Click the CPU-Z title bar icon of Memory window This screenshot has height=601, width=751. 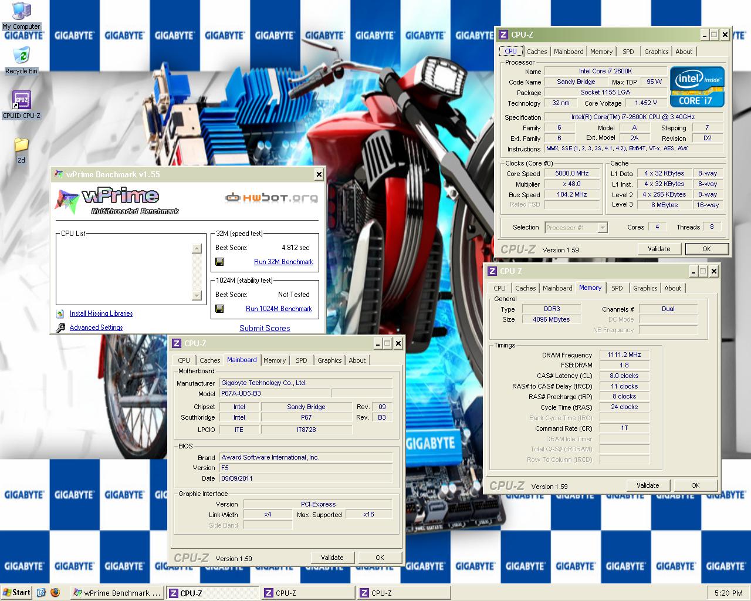[x=492, y=271]
